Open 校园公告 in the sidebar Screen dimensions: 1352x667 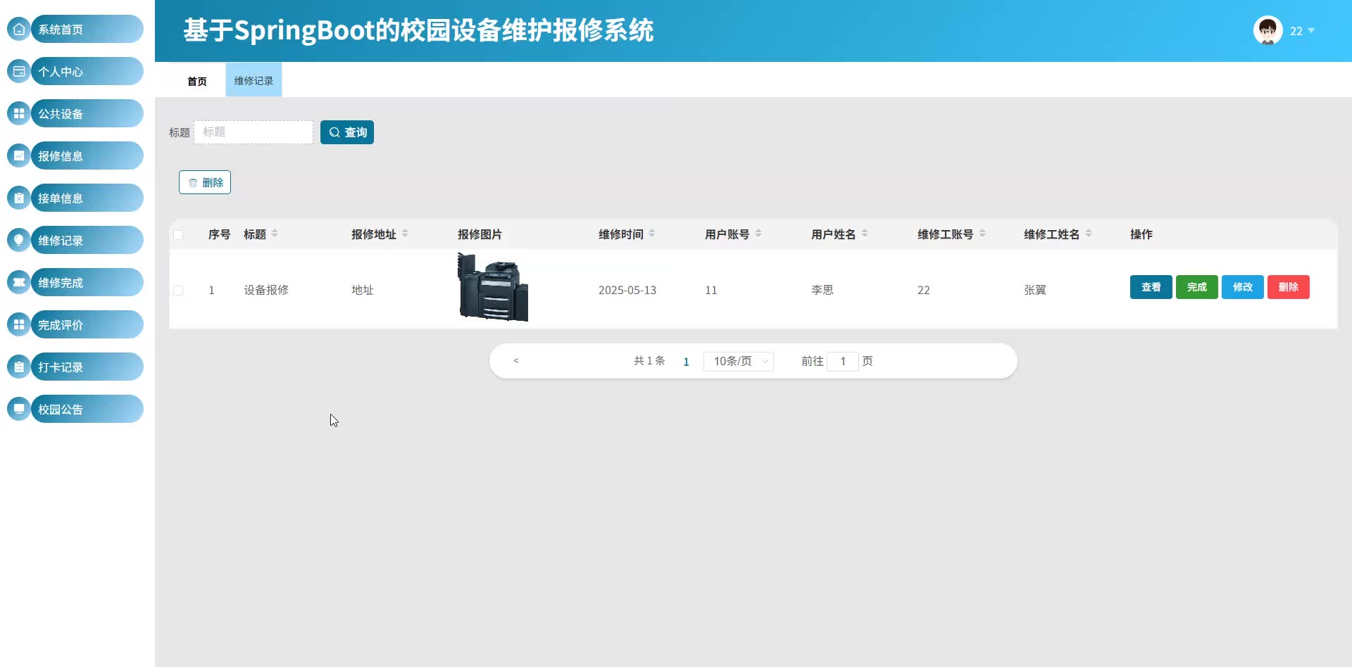point(87,409)
